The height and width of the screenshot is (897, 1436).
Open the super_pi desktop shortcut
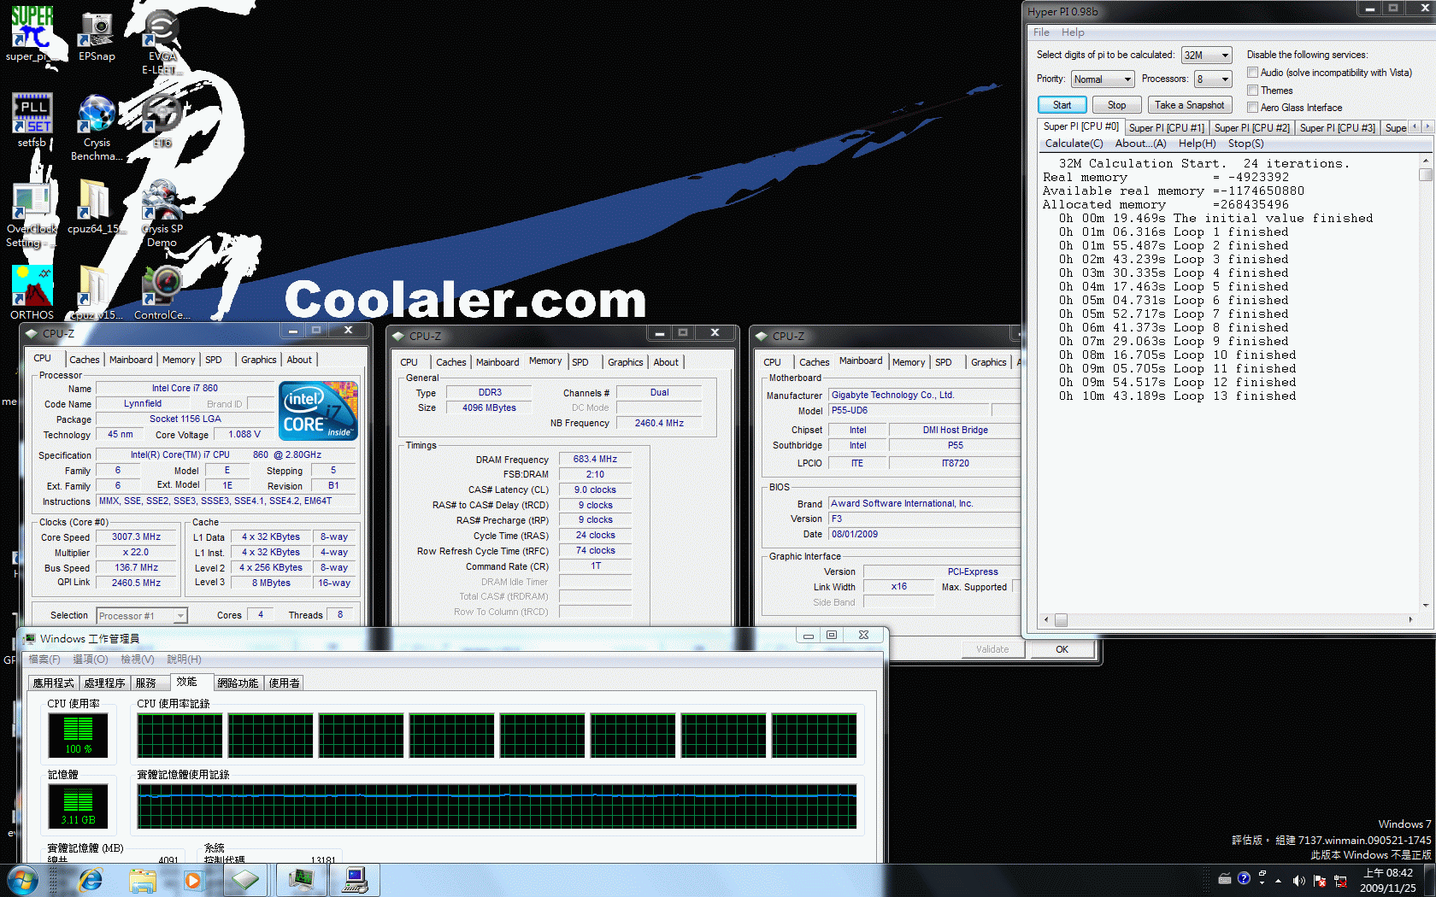point(32,34)
